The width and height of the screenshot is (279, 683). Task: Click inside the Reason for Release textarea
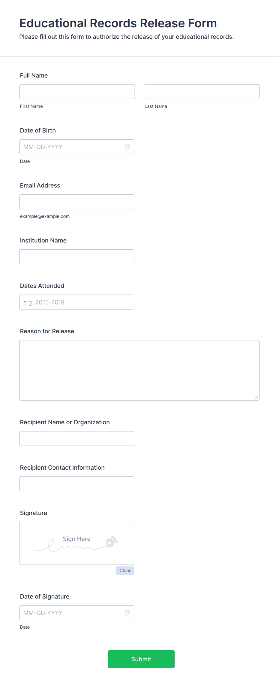pyautogui.click(x=139, y=370)
